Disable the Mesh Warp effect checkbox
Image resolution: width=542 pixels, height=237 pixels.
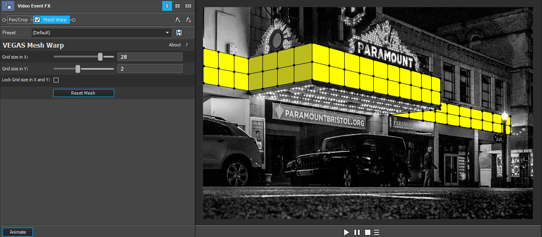(x=38, y=19)
